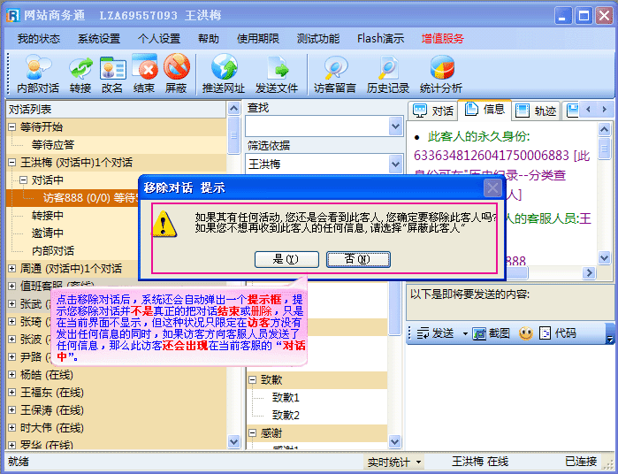
Task: Open 统计分析 statistics icon
Action: tap(441, 68)
